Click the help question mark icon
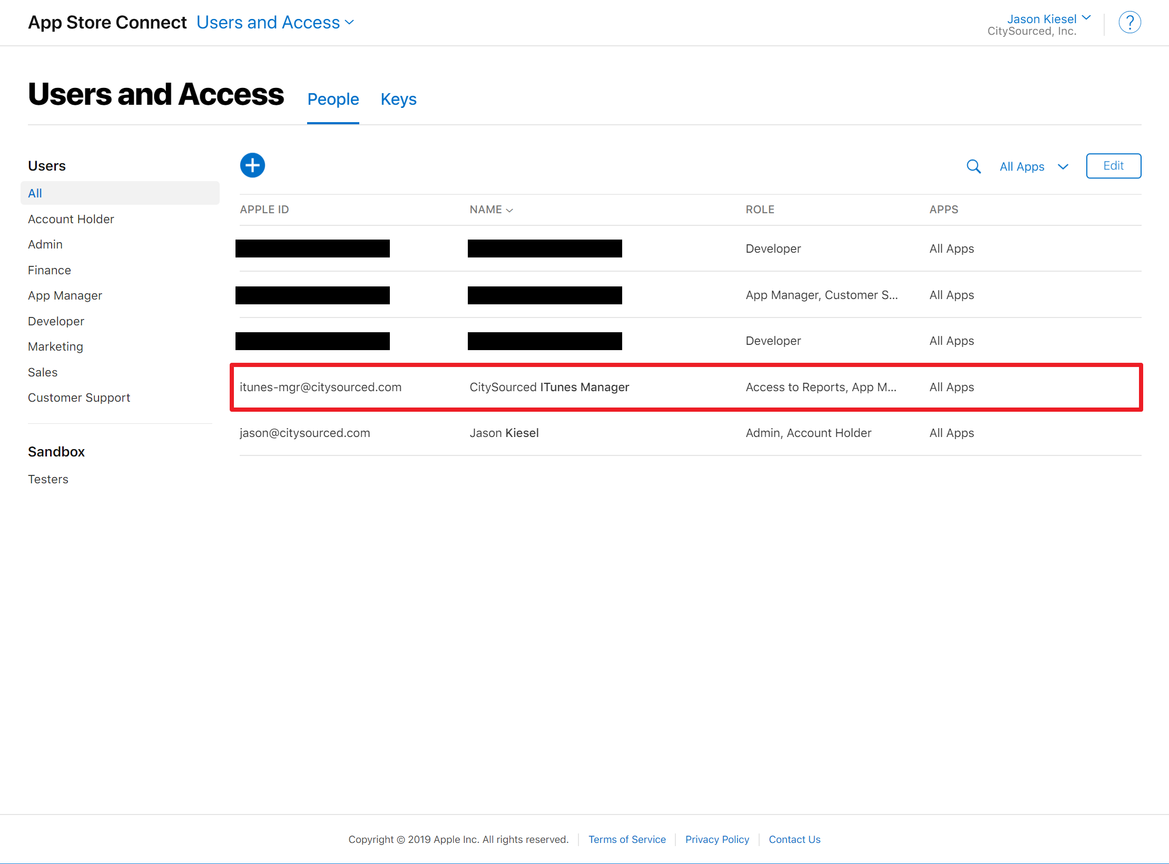The width and height of the screenshot is (1169, 864). [x=1129, y=23]
